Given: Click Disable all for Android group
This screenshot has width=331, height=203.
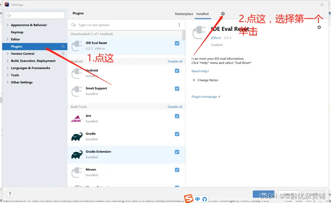Looking at the screenshot, I should (x=175, y=61).
